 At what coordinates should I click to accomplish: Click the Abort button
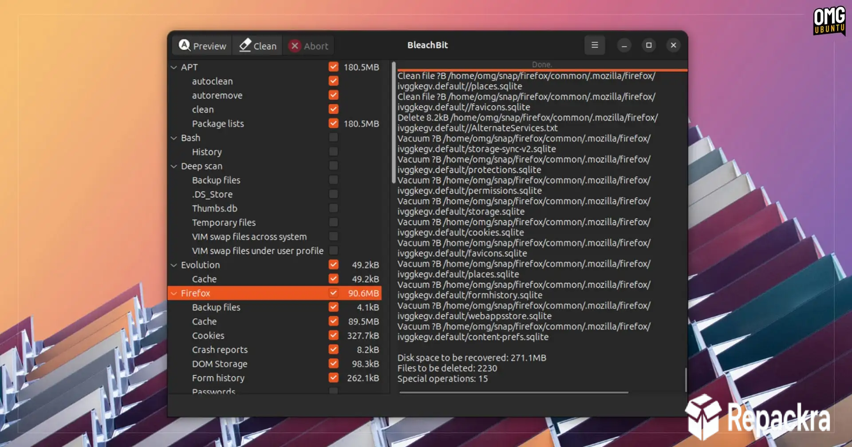[308, 45]
